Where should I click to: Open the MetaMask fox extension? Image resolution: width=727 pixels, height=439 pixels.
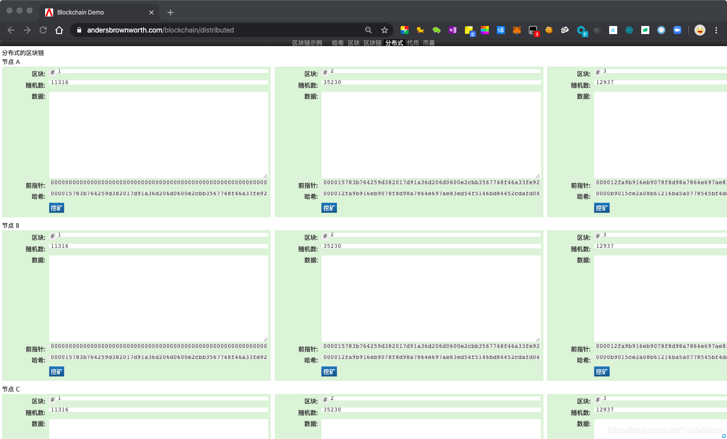click(x=517, y=30)
